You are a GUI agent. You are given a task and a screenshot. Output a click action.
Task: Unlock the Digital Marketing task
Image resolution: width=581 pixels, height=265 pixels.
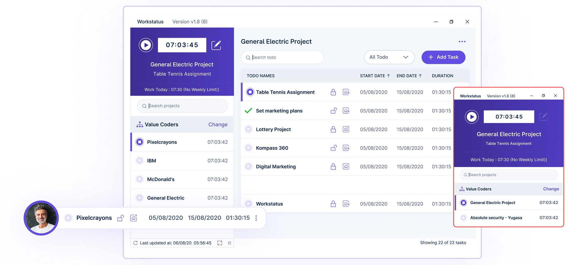[x=333, y=166]
